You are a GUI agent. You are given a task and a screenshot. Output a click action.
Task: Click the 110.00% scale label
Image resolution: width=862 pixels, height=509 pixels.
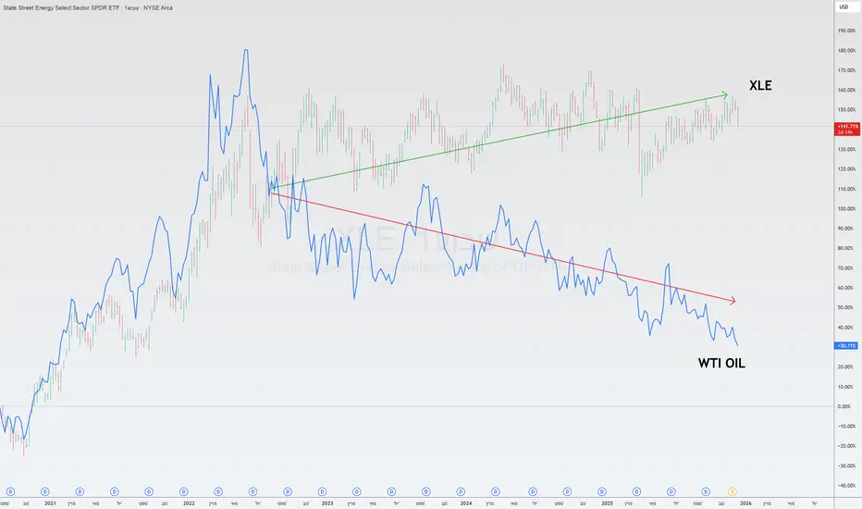(x=846, y=190)
